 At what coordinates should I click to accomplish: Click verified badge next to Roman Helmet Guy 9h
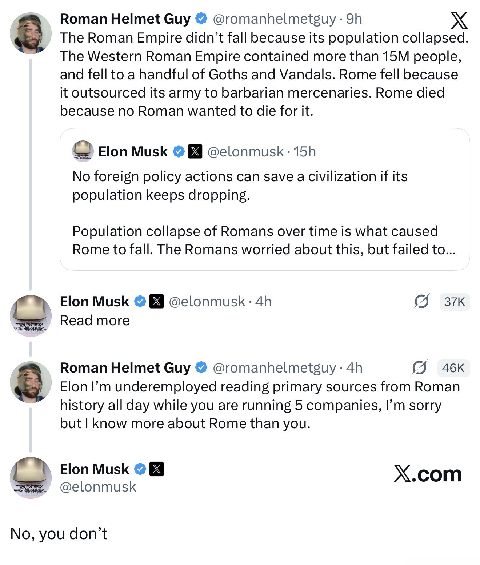click(x=201, y=19)
